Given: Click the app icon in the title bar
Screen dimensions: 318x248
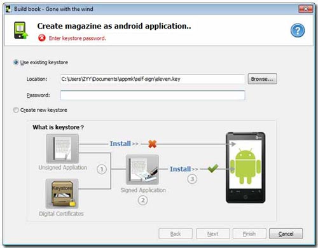Looking at the screenshot, I should (x=8, y=9).
